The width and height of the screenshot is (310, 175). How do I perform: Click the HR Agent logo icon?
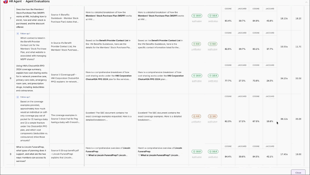[x=5, y=2]
